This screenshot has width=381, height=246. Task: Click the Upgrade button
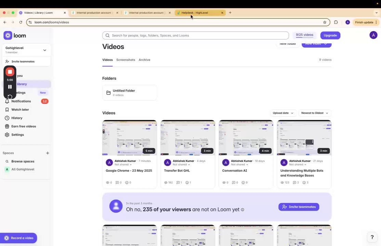pos(330,36)
